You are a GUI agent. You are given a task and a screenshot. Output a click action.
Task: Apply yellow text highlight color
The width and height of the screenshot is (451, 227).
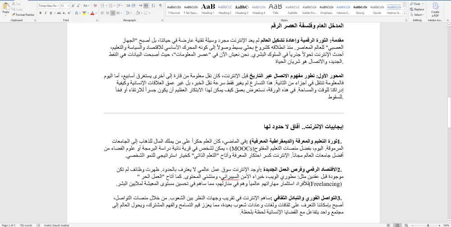click(84, 13)
